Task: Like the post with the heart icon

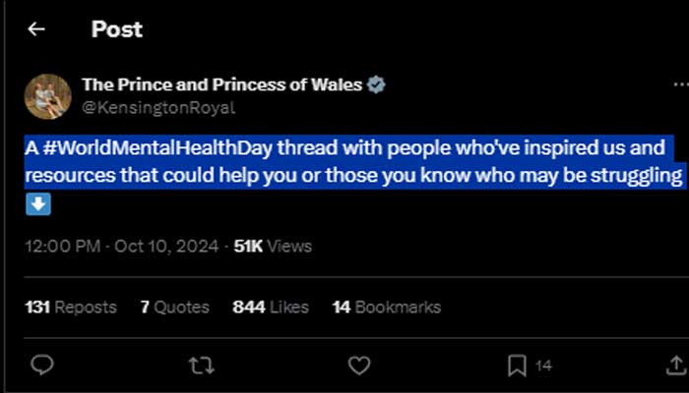Action: coord(360,365)
